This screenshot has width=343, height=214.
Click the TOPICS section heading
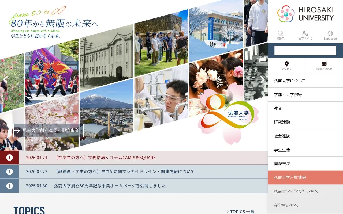pos(29,210)
